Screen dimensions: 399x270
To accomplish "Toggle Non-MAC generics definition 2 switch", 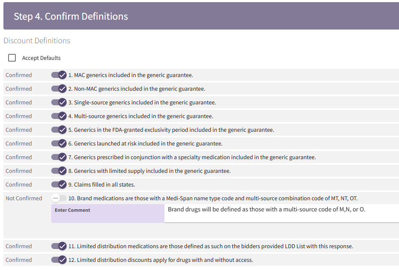I will [x=59, y=89].
